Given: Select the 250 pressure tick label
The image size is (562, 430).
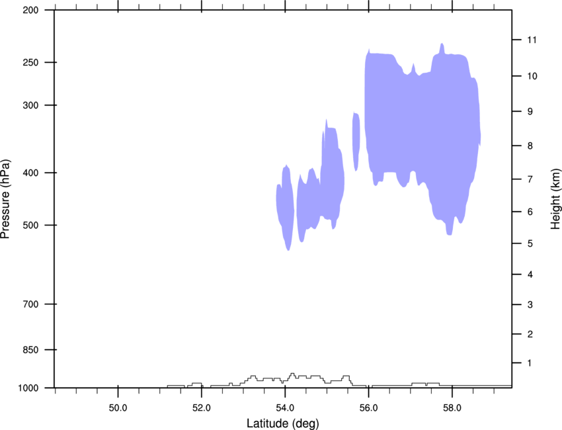Looking at the screenshot, I should coord(30,62).
